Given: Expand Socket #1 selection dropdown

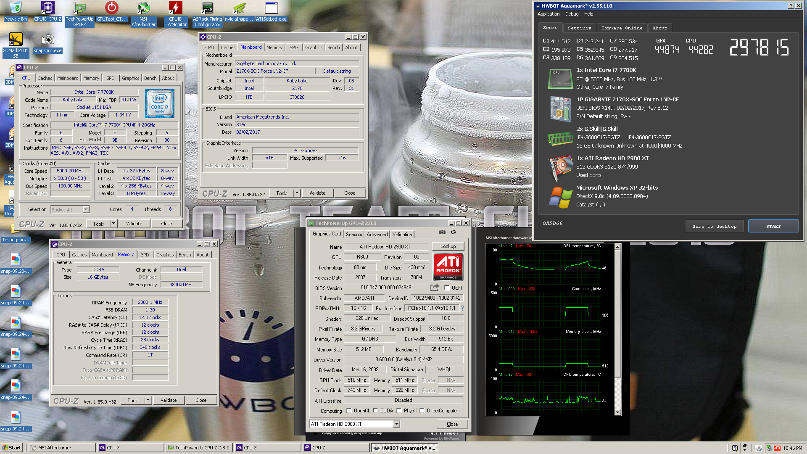Looking at the screenshot, I should [86, 209].
